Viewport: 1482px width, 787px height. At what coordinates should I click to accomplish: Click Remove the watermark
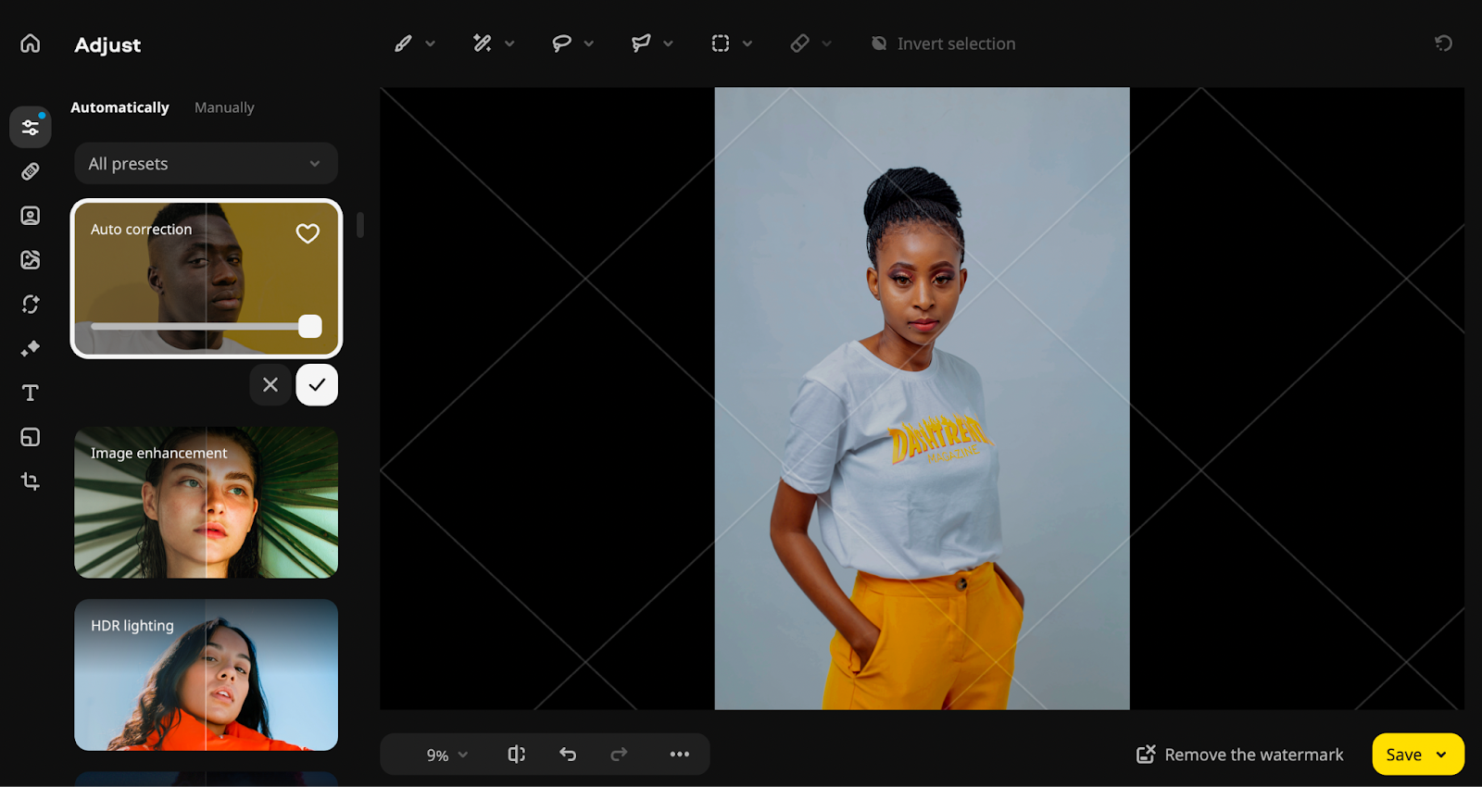[x=1239, y=755]
